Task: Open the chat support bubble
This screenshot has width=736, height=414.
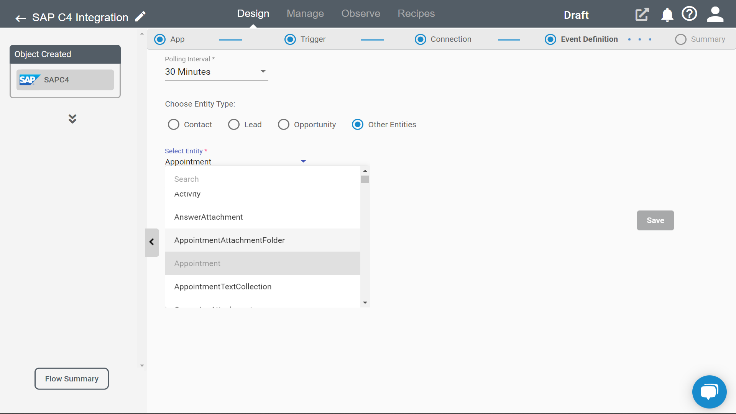Action: coord(709,392)
